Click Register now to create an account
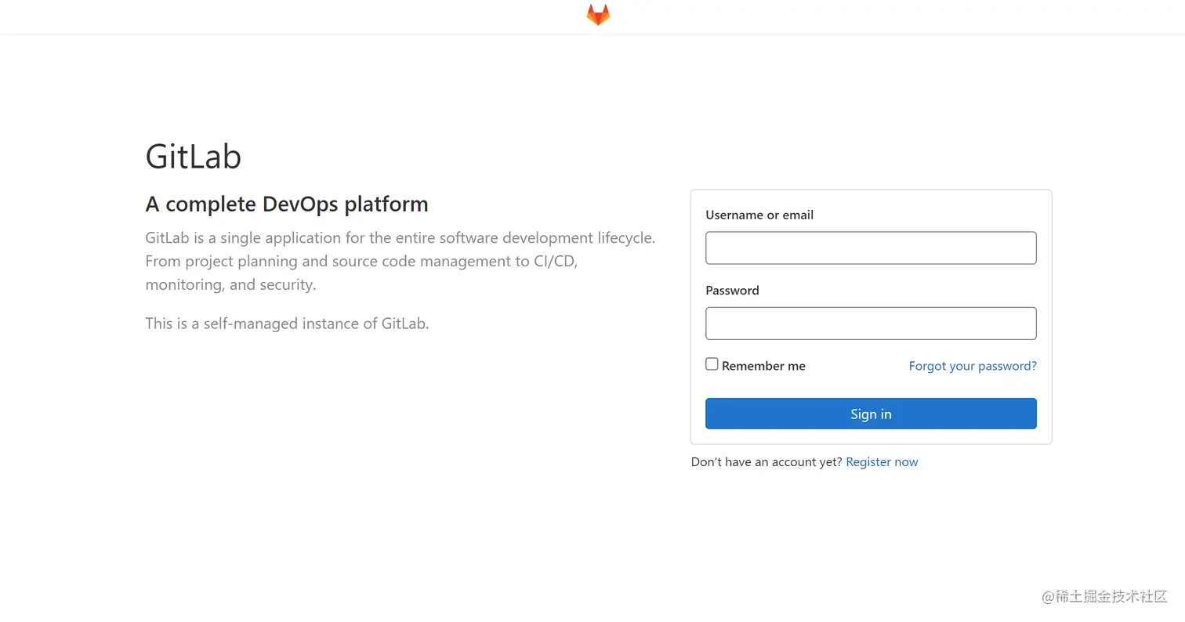The height and width of the screenshot is (622, 1185). [881, 461]
